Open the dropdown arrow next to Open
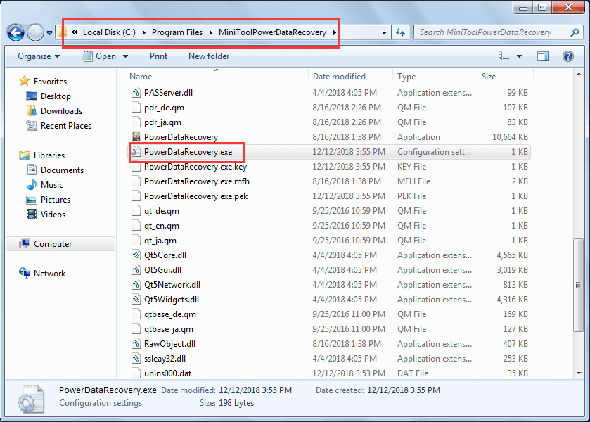Screen dimensions: 590x422 [125, 56]
